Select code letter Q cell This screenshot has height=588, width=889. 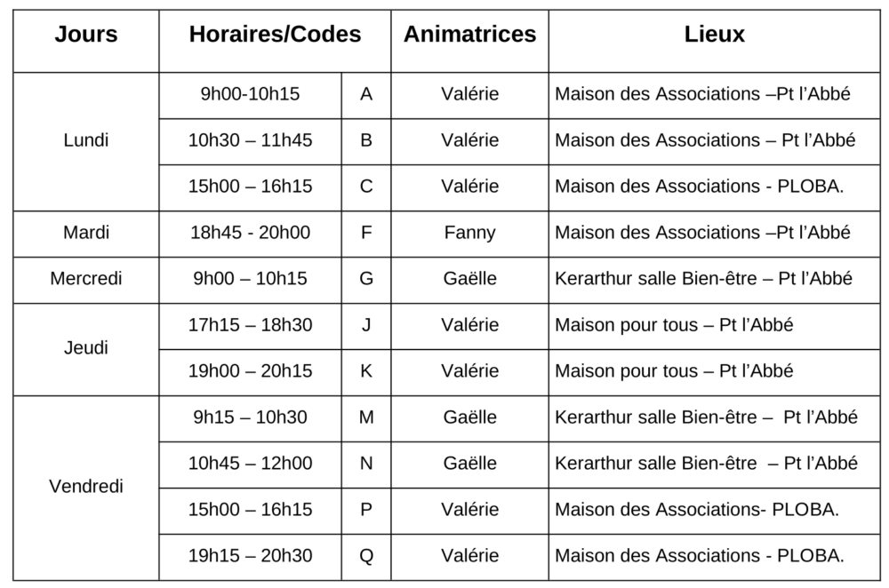366,556
